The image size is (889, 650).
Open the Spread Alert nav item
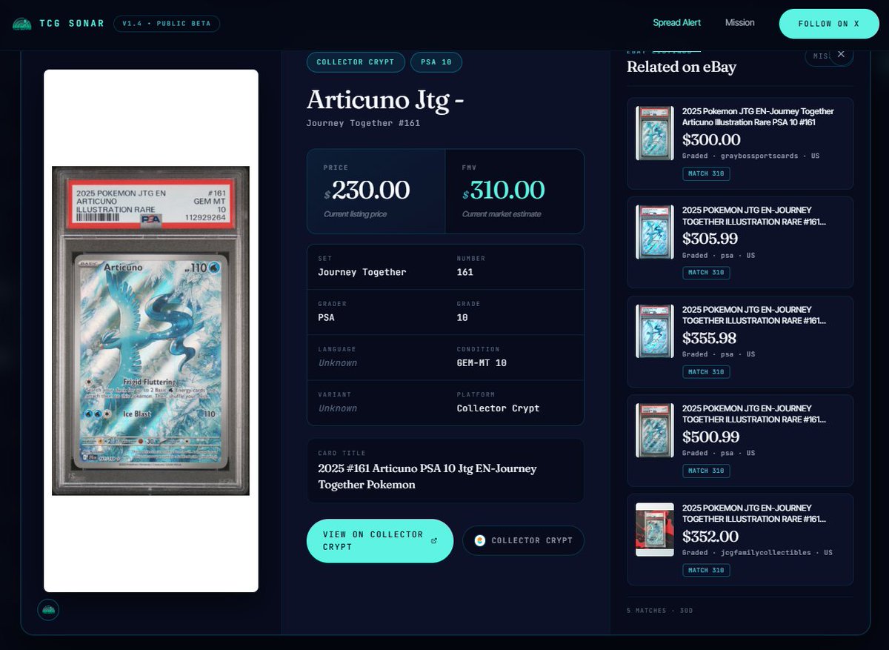click(x=676, y=23)
